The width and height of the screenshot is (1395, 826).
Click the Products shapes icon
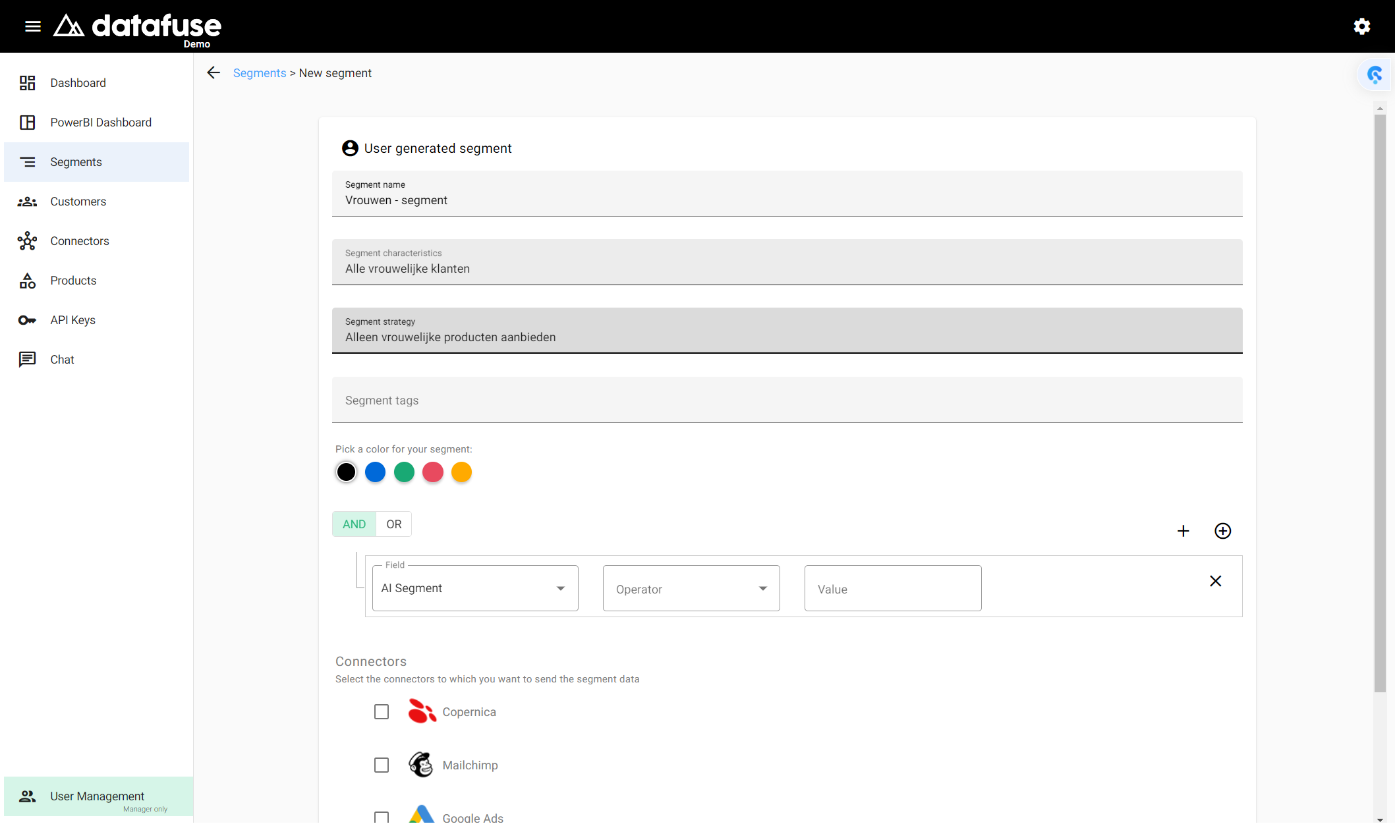pos(27,281)
